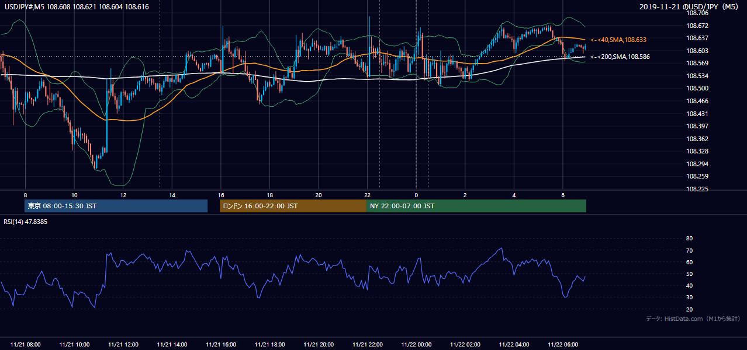The width and height of the screenshot is (747, 350).
Task: Click price axis value 108.706
Action: [x=697, y=13]
